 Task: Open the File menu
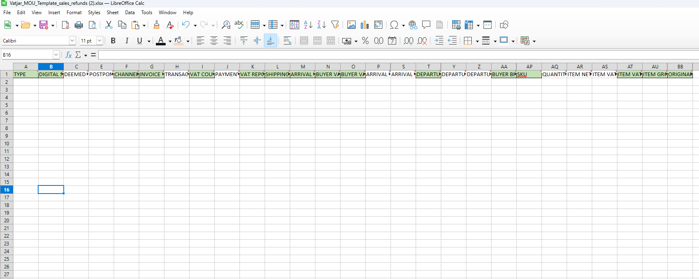[x=7, y=13]
